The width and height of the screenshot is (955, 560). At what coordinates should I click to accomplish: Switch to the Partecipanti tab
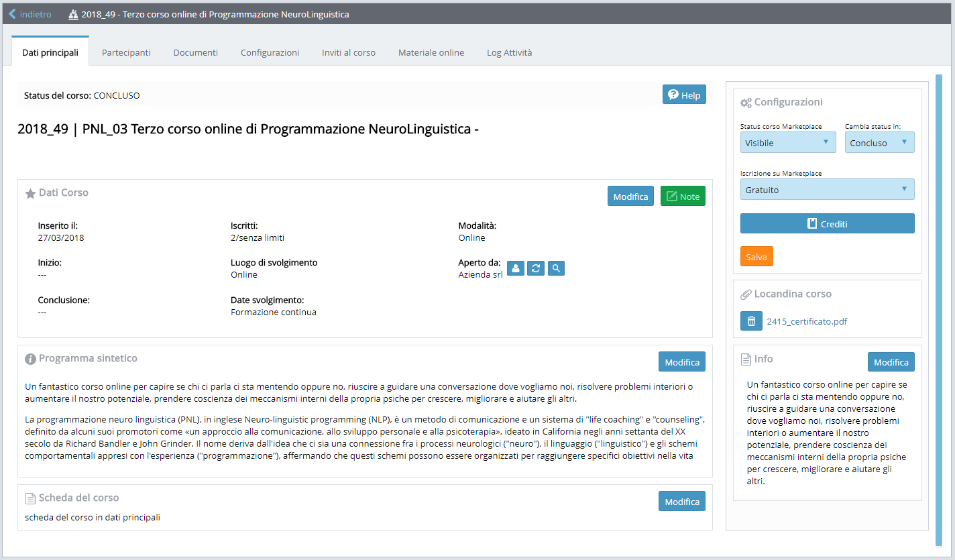126,52
